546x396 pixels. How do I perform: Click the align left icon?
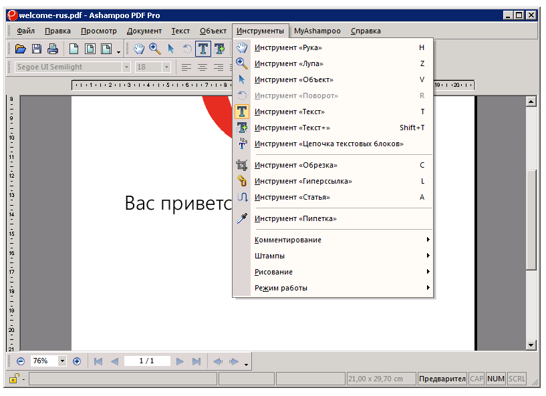(x=186, y=67)
